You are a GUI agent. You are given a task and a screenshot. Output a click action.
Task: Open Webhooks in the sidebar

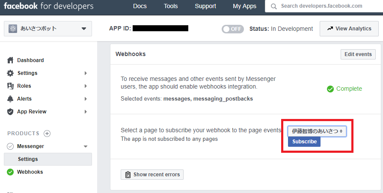pyautogui.click(x=30, y=172)
